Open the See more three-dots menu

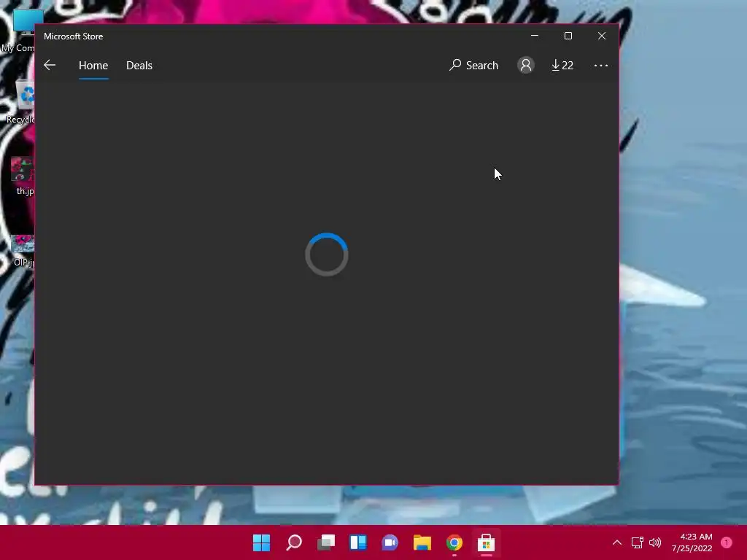coord(601,65)
